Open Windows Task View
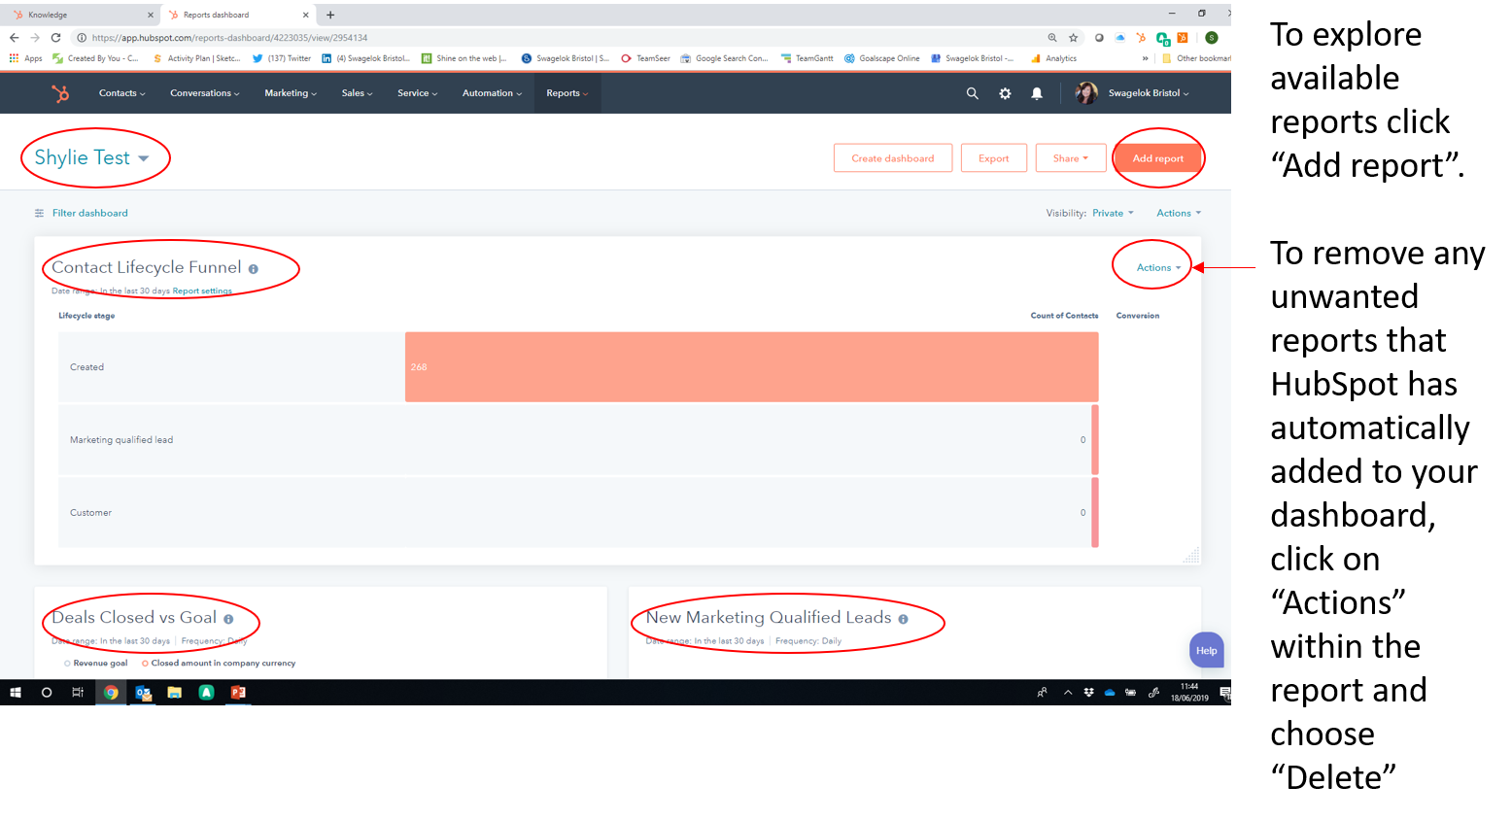The image size is (1512, 821). [78, 693]
